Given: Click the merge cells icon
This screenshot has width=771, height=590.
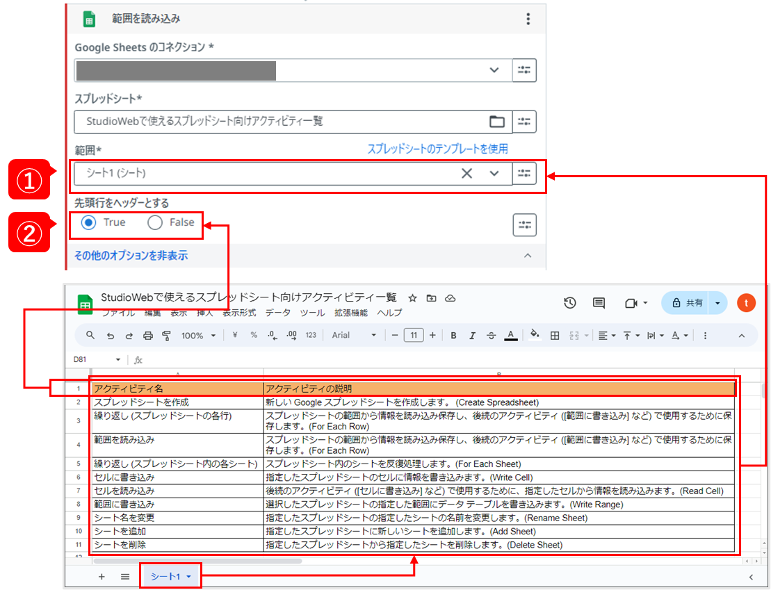Looking at the screenshot, I should coord(574,336).
